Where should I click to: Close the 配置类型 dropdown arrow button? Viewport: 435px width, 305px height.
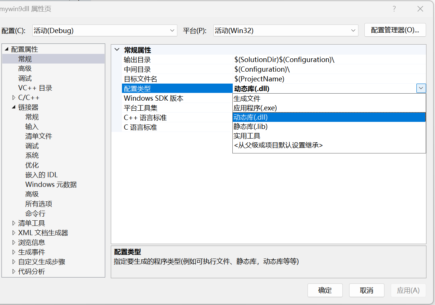tap(421, 88)
